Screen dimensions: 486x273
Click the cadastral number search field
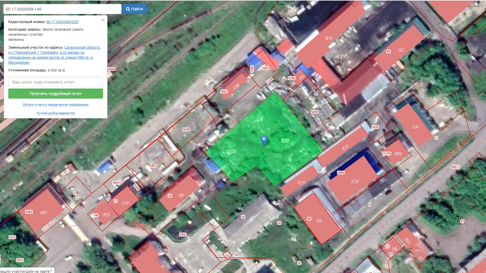point(62,9)
